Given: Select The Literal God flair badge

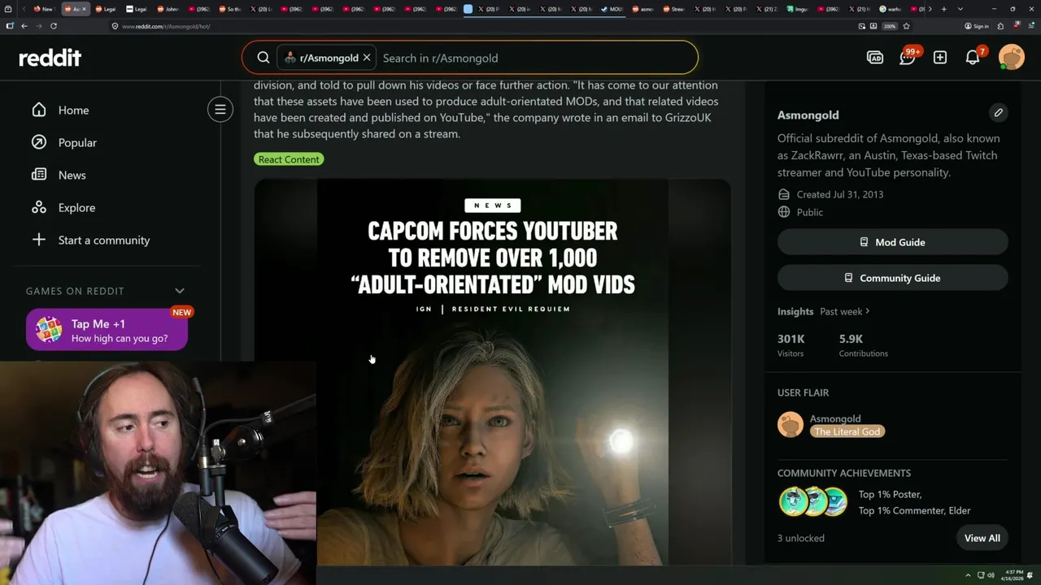Looking at the screenshot, I should 847,431.
